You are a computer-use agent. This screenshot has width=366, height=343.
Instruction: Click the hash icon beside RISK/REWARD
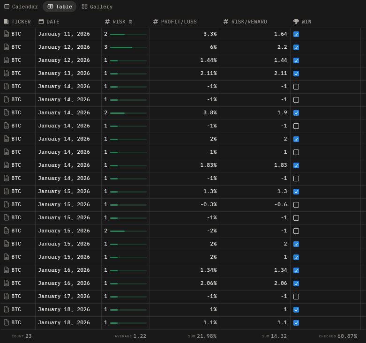tap(226, 22)
